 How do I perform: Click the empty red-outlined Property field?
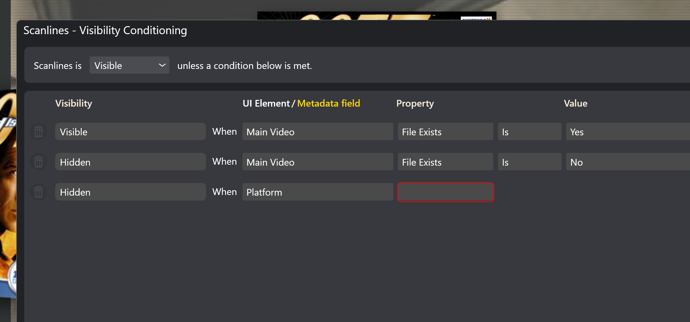pyautogui.click(x=445, y=192)
